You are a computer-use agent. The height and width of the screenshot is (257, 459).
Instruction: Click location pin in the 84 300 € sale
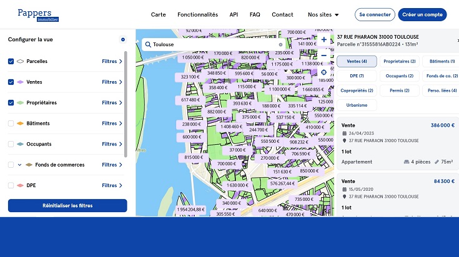tap(345, 196)
